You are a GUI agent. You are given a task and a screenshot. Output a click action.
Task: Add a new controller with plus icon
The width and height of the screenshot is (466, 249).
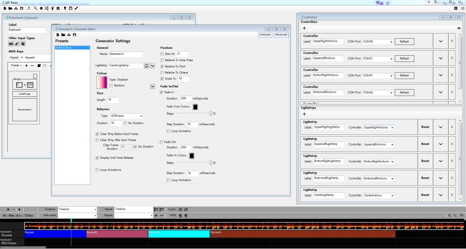[x=304, y=28]
